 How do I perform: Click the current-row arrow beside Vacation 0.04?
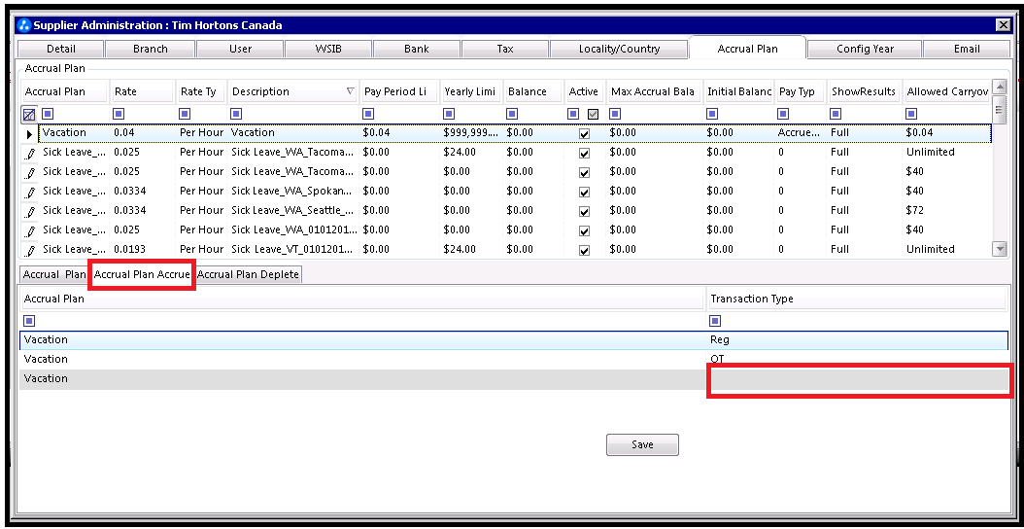pyautogui.click(x=29, y=133)
